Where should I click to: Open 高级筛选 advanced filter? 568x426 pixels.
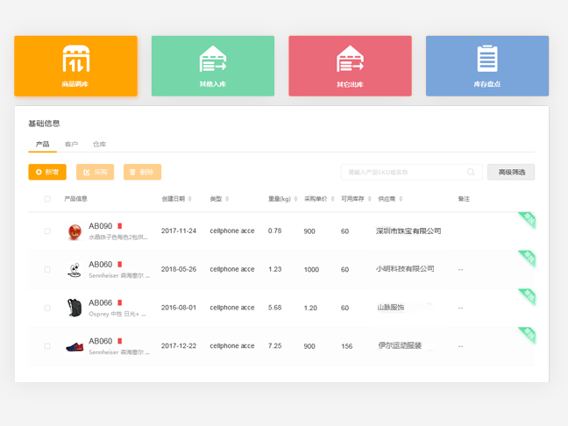click(510, 173)
